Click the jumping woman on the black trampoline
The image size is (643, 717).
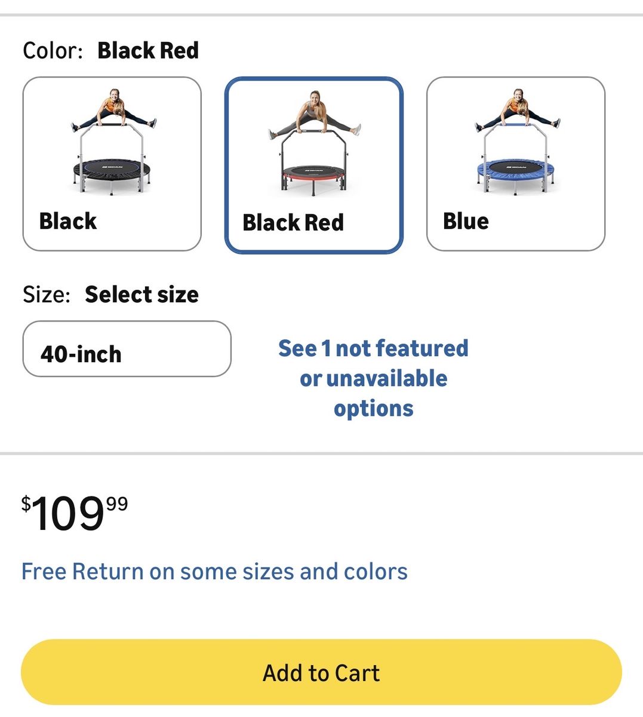click(113, 111)
